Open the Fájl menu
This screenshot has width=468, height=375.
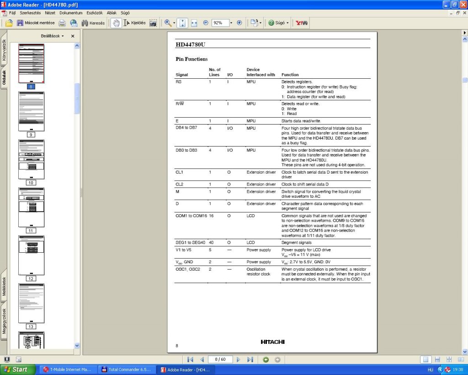pos(12,13)
